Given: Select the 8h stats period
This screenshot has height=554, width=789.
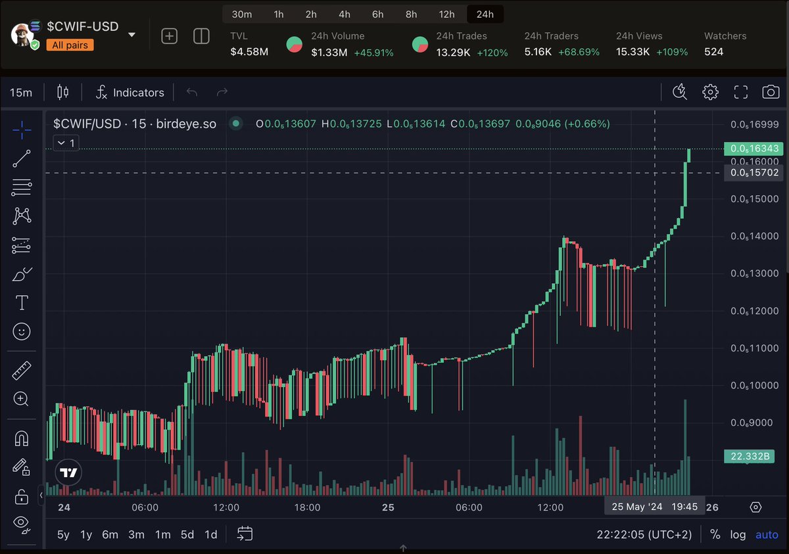Looking at the screenshot, I should coord(411,14).
